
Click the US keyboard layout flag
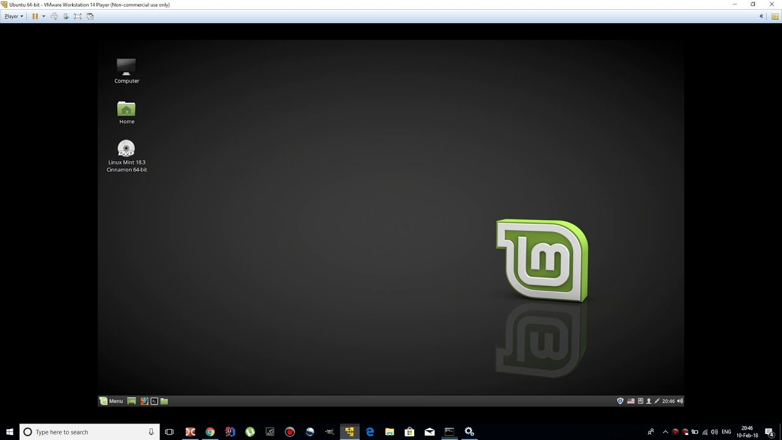[630, 401]
